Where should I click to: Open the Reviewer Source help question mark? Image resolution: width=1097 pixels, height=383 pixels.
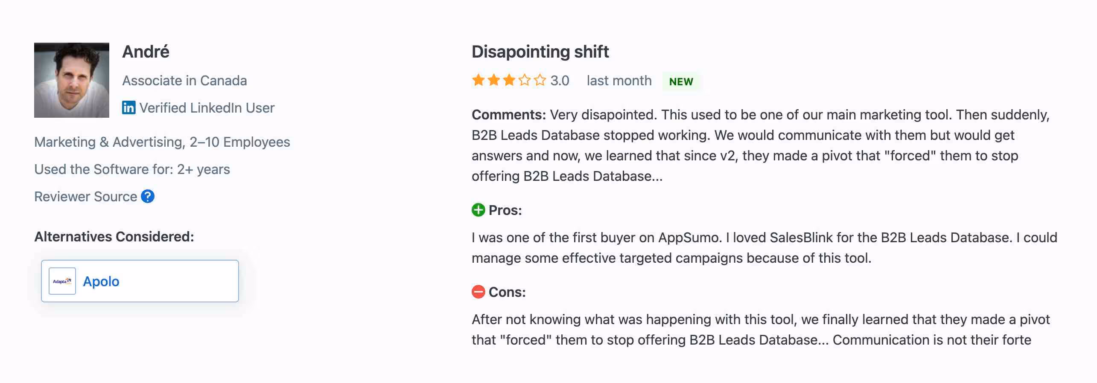coord(148,197)
